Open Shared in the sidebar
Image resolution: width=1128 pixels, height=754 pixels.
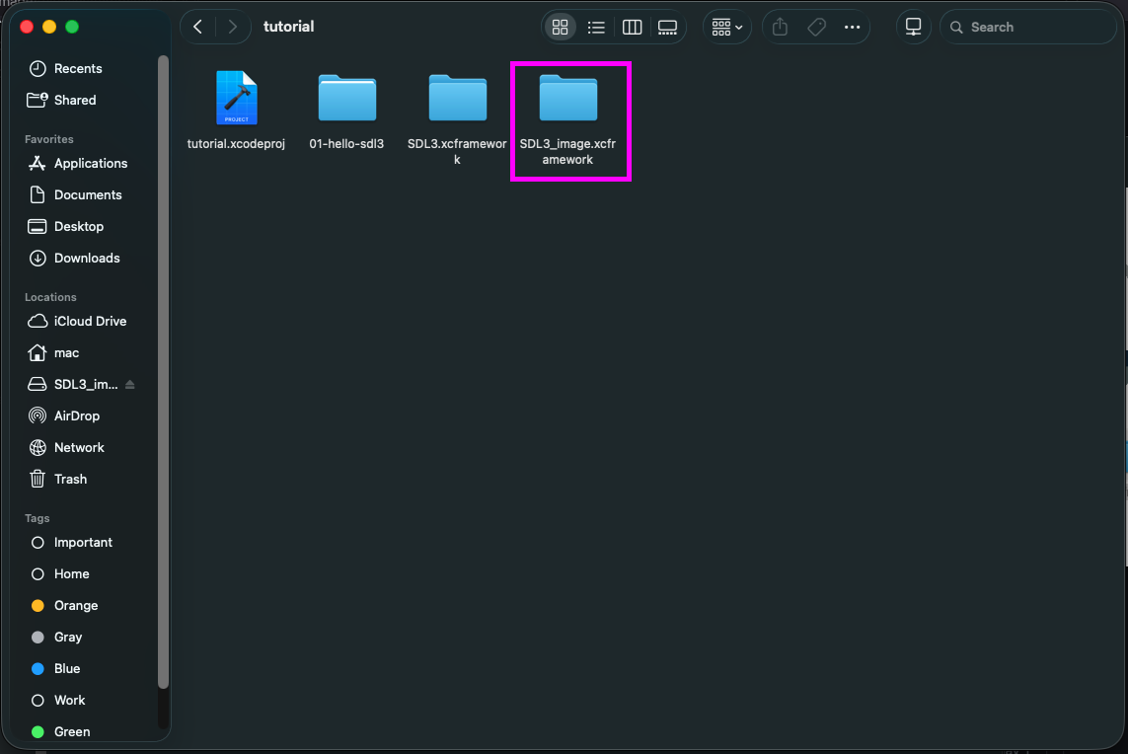coord(75,100)
